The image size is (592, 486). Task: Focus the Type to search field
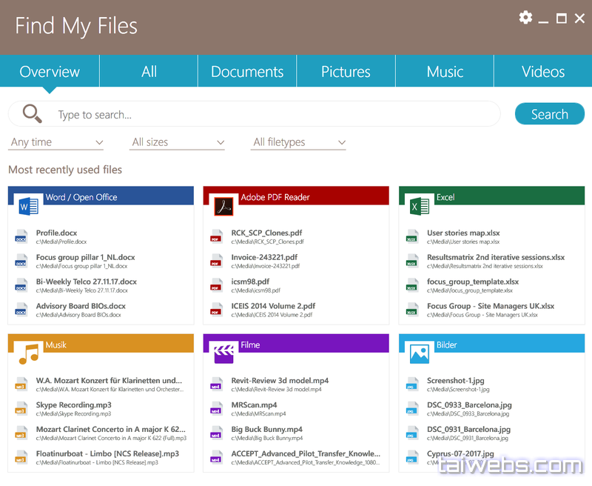(x=274, y=115)
